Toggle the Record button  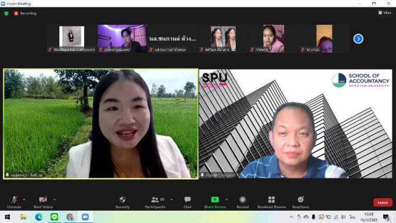pyautogui.click(x=242, y=202)
